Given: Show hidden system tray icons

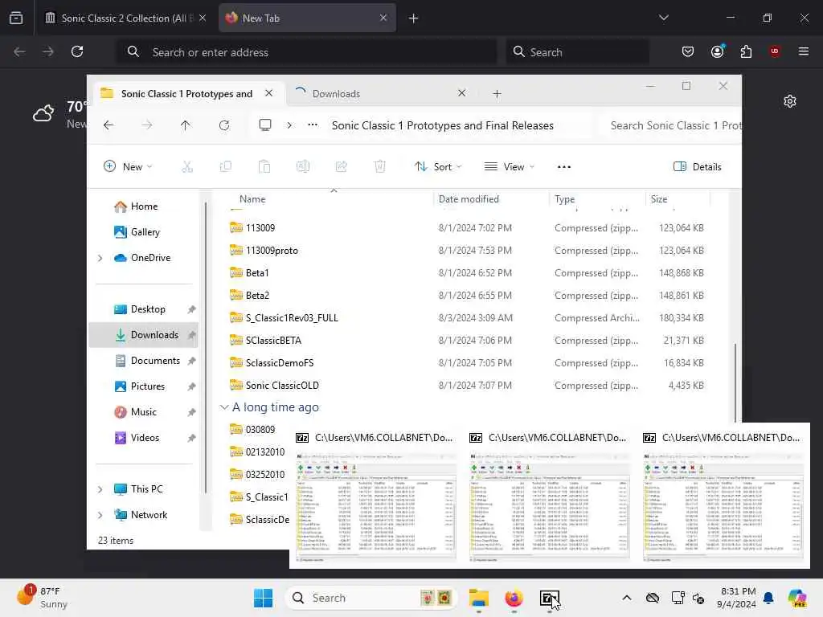Looking at the screenshot, I should point(627,598).
